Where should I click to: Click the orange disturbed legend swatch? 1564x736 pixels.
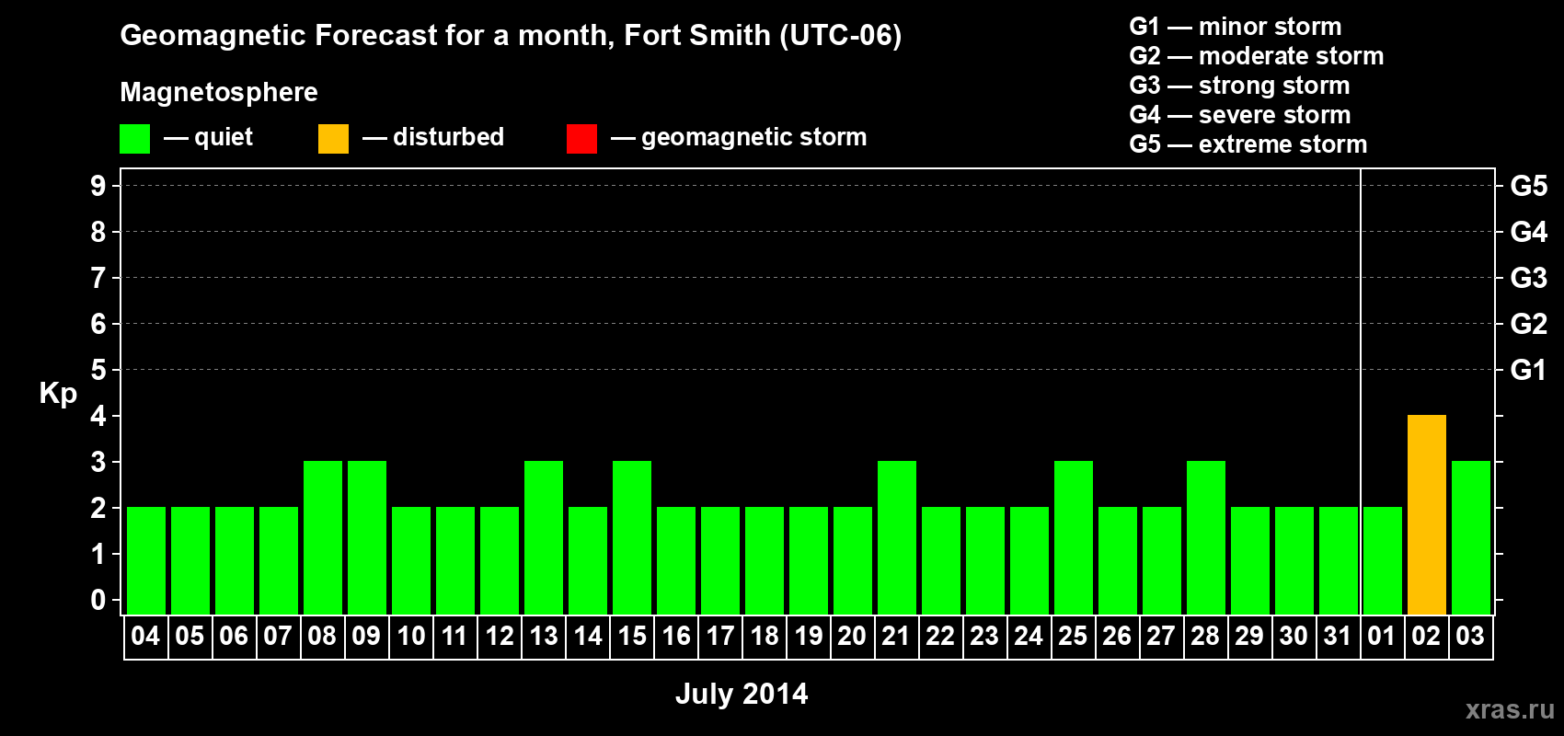pyautogui.click(x=333, y=139)
